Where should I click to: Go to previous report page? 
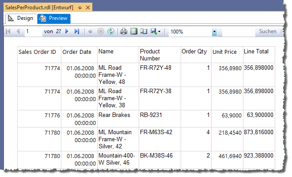coord(18,32)
